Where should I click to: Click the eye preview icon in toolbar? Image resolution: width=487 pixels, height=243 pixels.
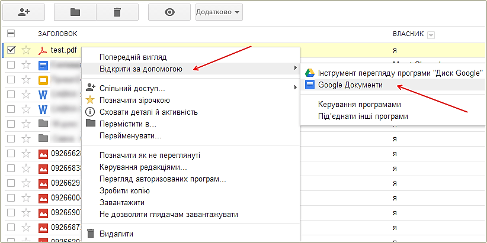[169, 12]
